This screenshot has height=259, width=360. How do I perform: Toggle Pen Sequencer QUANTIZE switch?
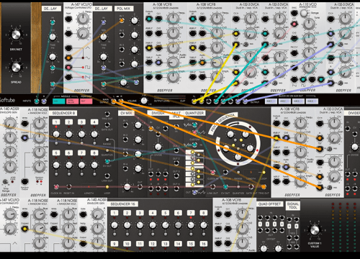238,187
